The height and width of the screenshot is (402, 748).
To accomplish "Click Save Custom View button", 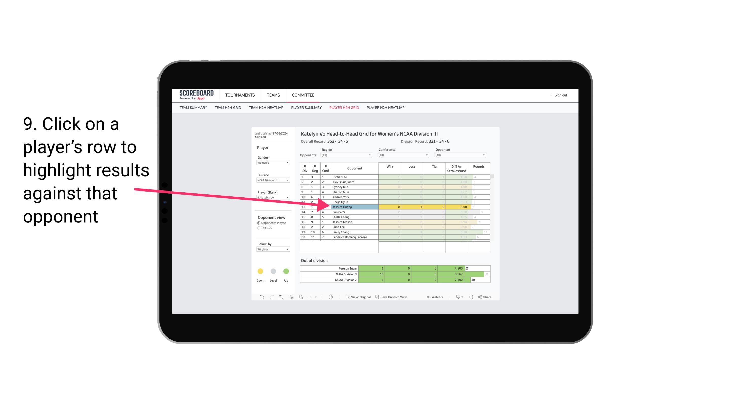I will pos(398,298).
